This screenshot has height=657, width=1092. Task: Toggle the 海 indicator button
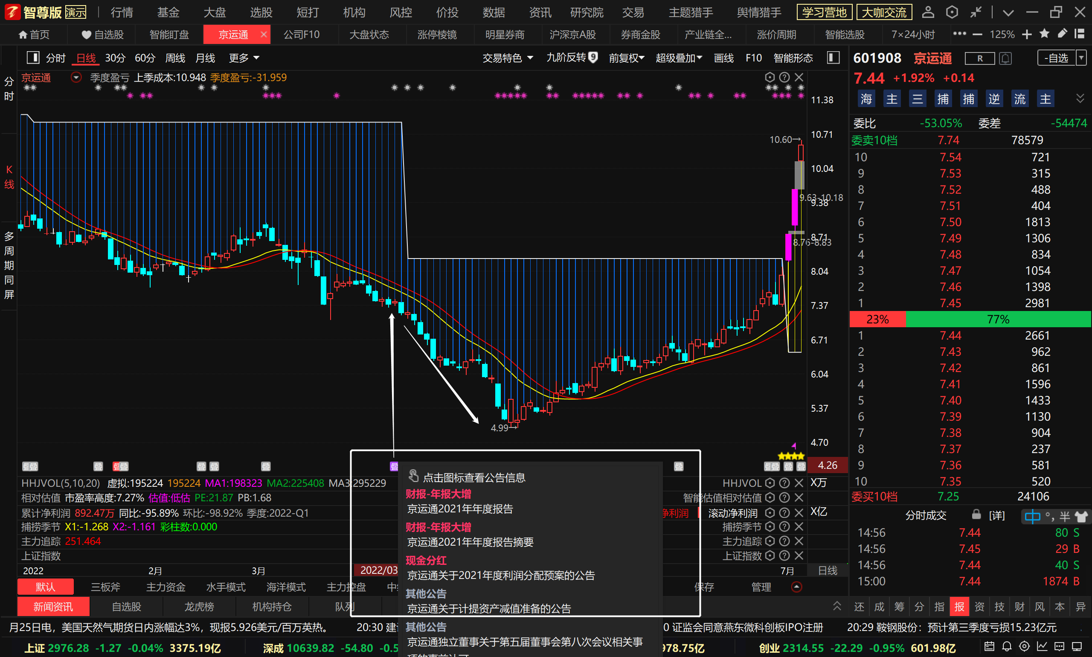(x=866, y=99)
